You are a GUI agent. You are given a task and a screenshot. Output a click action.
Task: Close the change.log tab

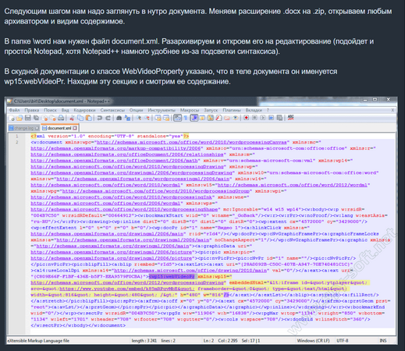pyautogui.click(x=37, y=128)
